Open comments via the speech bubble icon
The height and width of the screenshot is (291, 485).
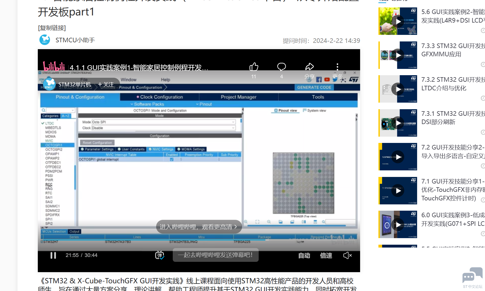pos(282,67)
